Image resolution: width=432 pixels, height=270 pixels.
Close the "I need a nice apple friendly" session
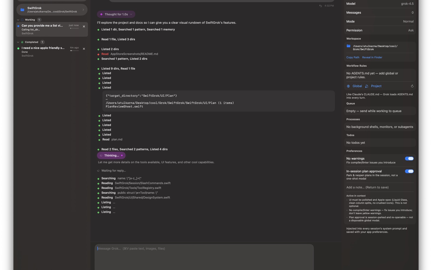84,49
